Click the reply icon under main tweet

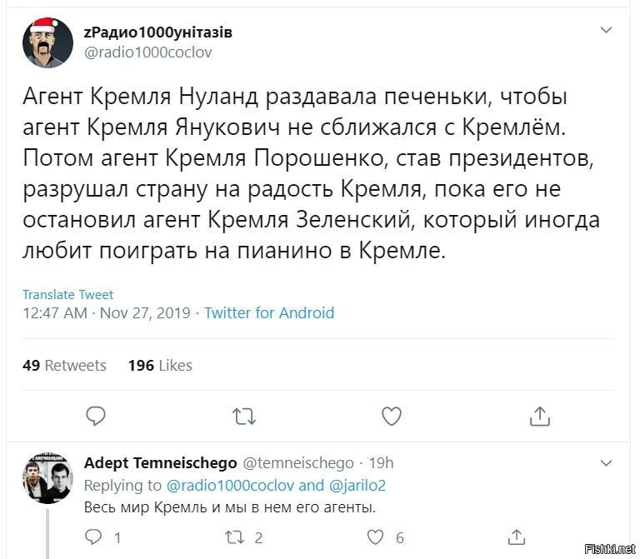click(96, 417)
